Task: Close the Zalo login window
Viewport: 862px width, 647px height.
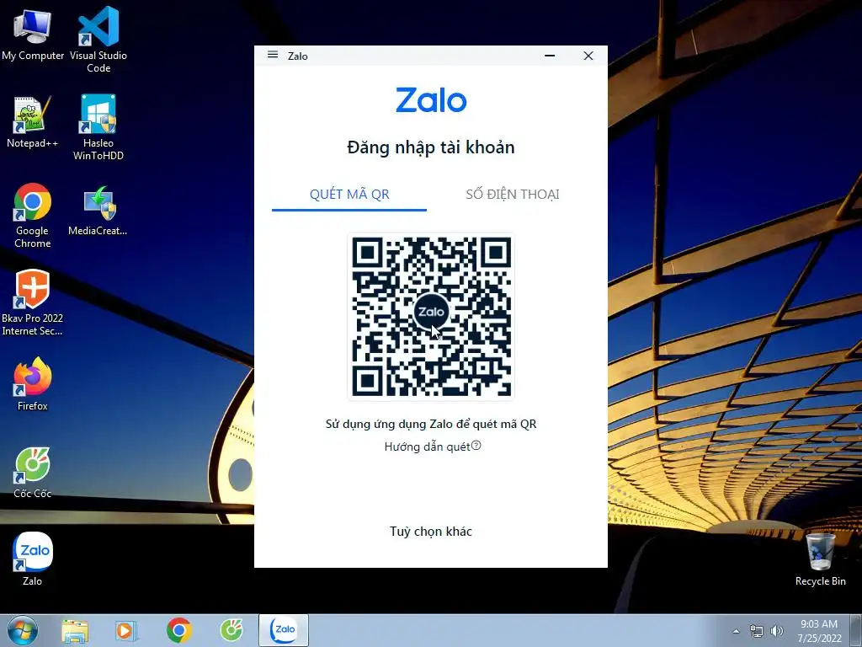Action: pos(588,56)
